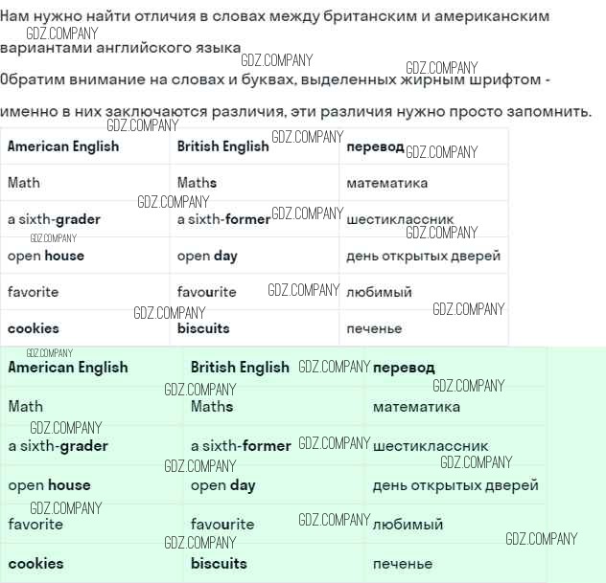The image size is (606, 583).
Task: Click the 'перевод' header in the white table
Action: pos(375,147)
